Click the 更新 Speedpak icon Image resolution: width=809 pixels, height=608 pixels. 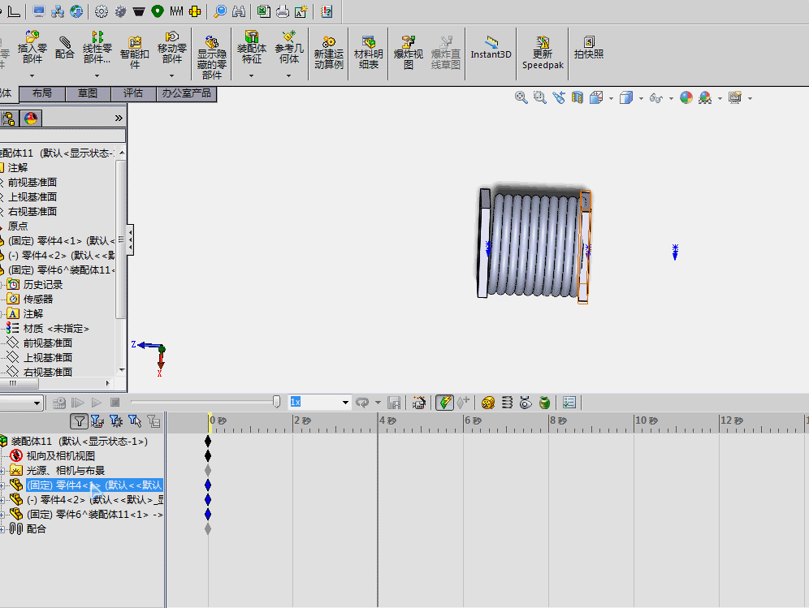point(543,53)
